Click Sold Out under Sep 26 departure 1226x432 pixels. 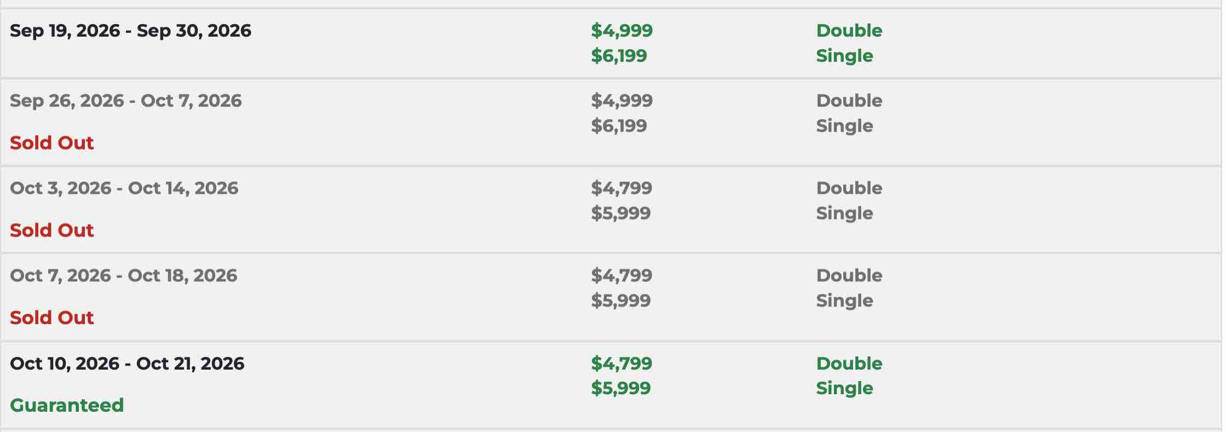click(x=52, y=143)
